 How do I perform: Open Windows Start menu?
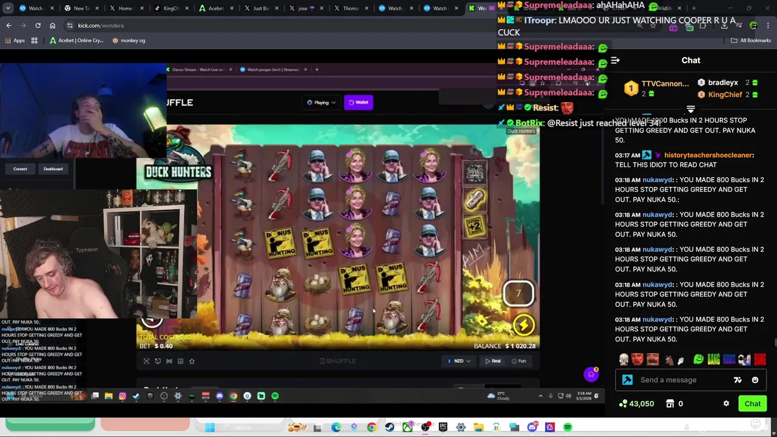coord(209,427)
